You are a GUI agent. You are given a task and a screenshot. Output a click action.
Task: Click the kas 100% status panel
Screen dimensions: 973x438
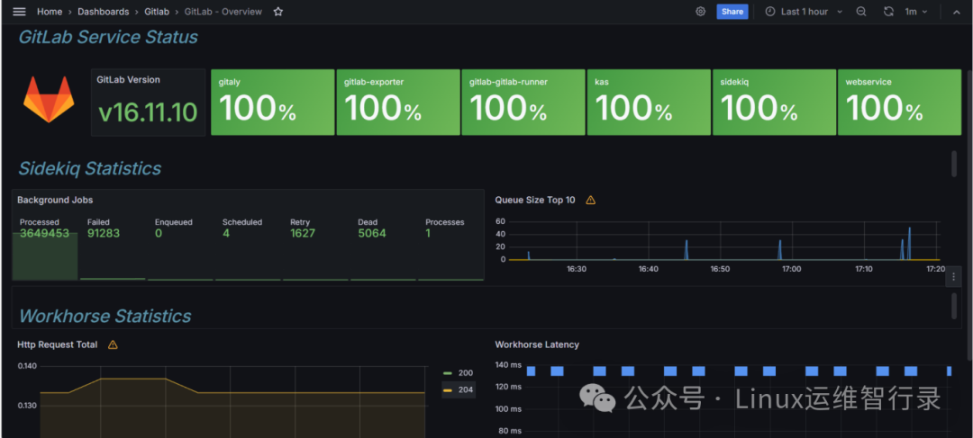pos(649,103)
